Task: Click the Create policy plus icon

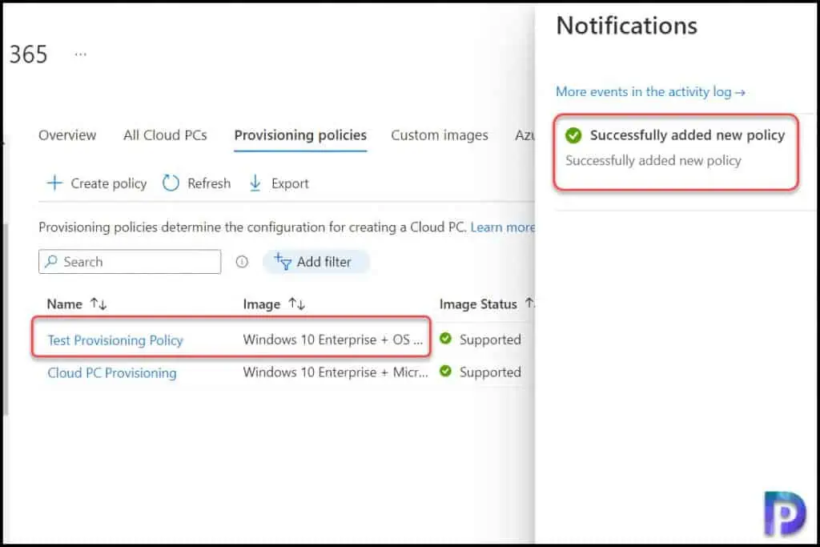Action: click(55, 183)
